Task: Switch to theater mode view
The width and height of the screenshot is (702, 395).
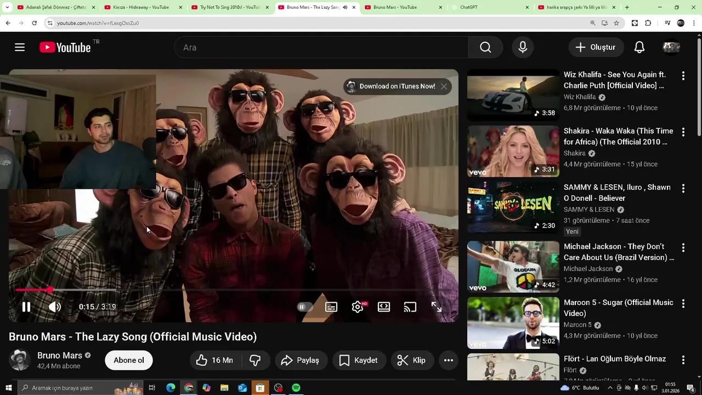Action: click(384, 307)
